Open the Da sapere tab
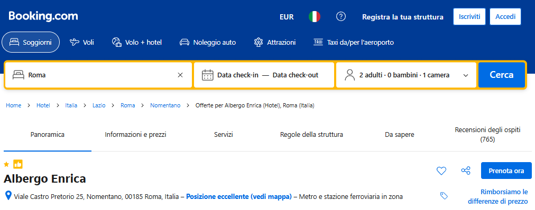This screenshot has width=535, height=210. [x=400, y=135]
